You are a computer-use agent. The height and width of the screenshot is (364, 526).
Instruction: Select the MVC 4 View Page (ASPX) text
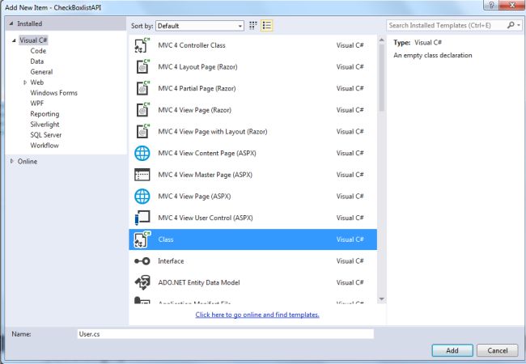tap(194, 197)
